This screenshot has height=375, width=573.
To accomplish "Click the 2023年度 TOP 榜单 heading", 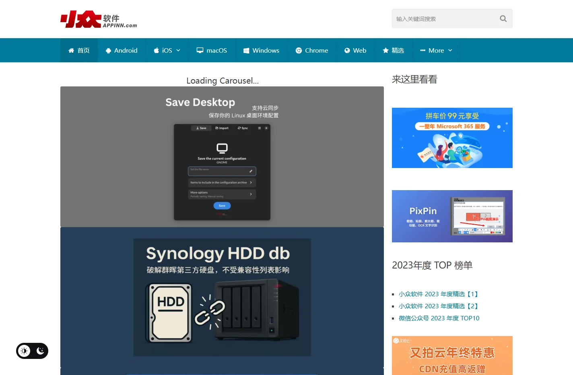I will tap(432, 265).
